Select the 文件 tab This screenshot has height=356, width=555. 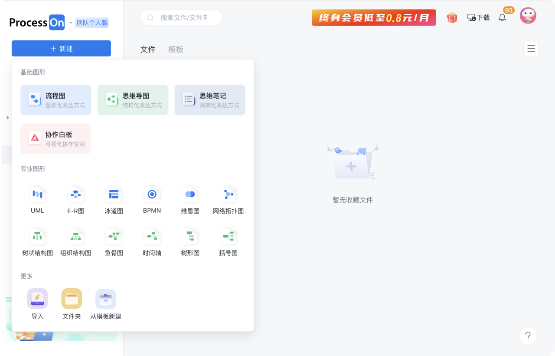148,49
